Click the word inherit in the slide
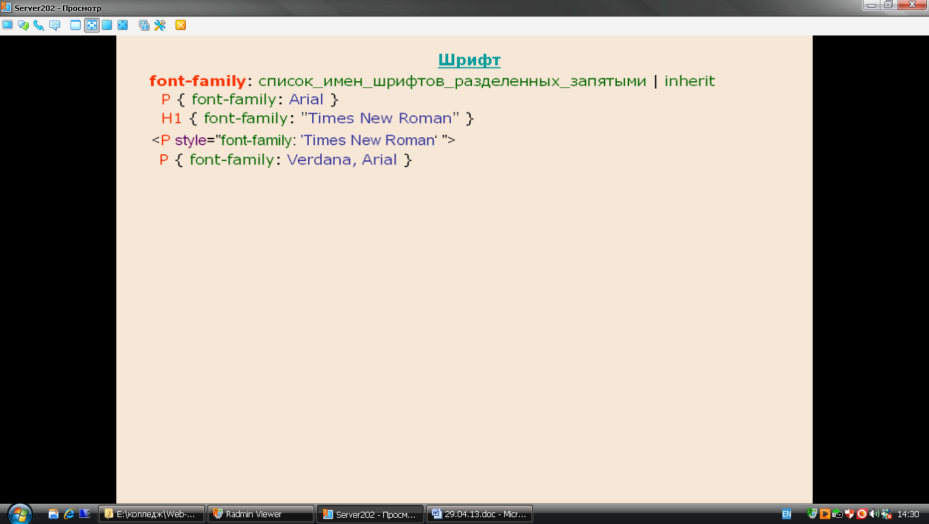The width and height of the screenshot is (929, 524). (x=689, y=81)
